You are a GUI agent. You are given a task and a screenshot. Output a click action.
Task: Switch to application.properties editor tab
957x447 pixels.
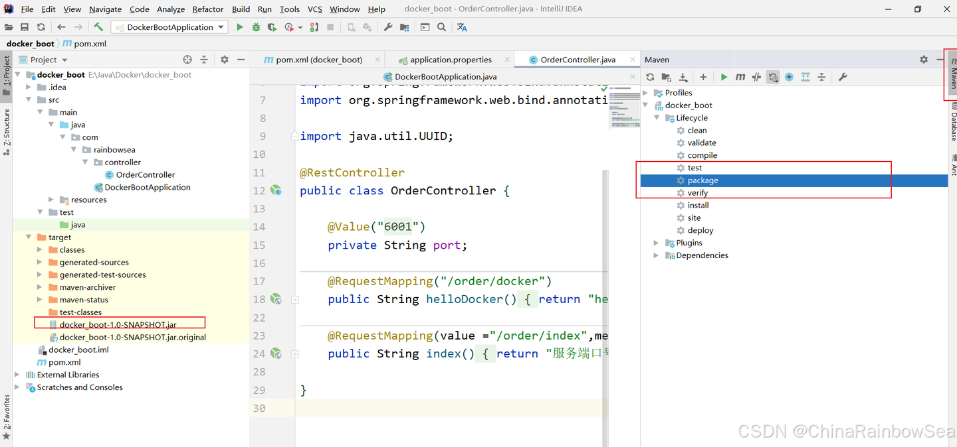[x=451, y=60]
